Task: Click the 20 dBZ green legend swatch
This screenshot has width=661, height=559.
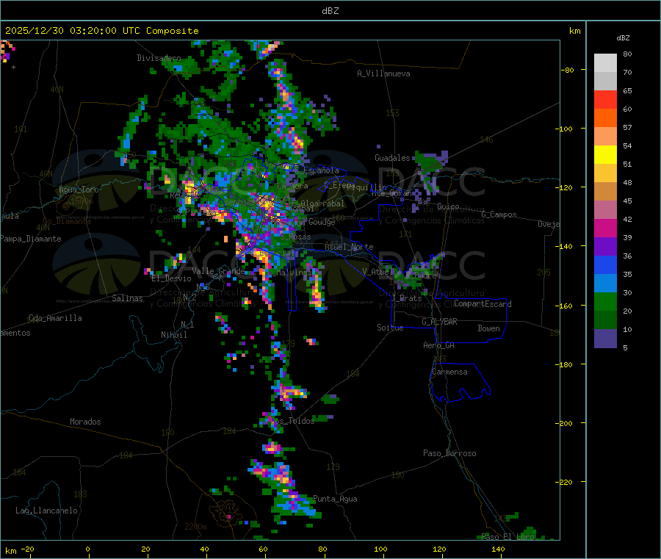Action: click(x=605, y=301)
